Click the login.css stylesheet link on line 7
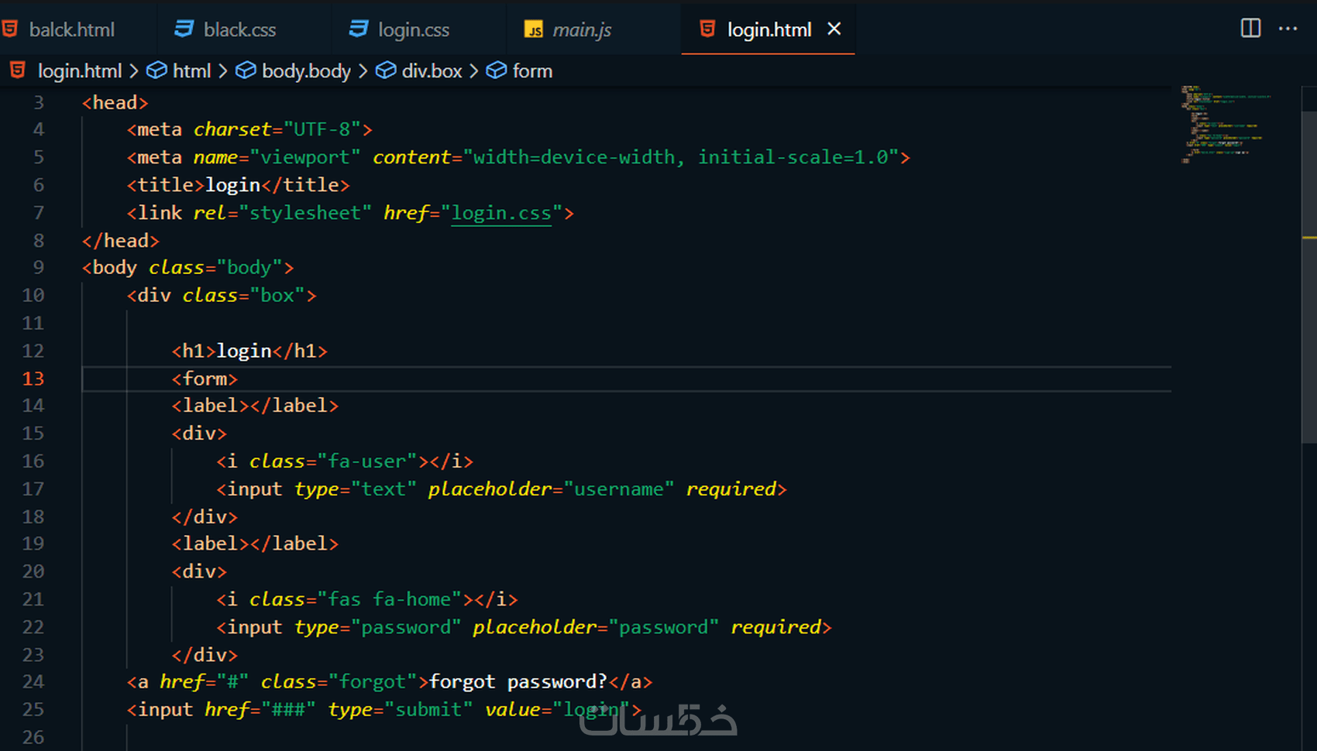This screenshot has height=751, width=1317. 500,213
